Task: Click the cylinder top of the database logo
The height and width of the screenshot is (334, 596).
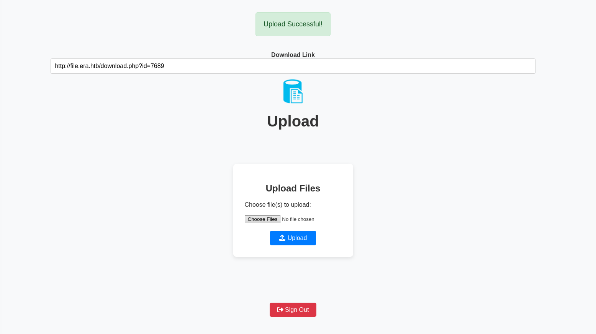Action: coord(292,82)
